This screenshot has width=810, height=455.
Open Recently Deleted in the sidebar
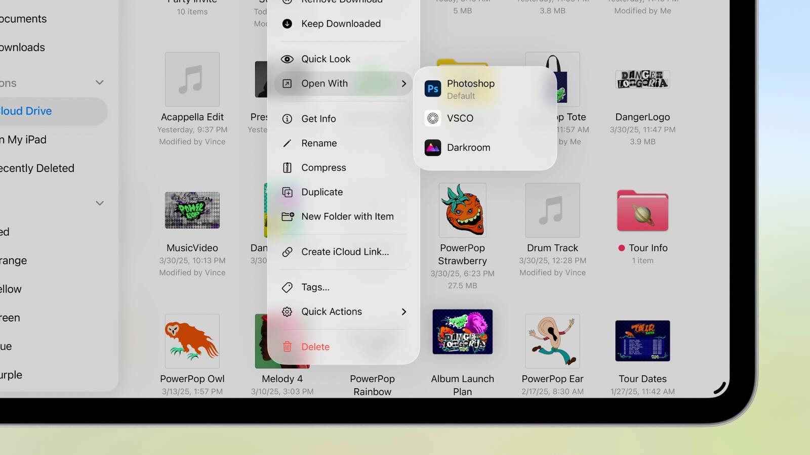click(37, 168)
